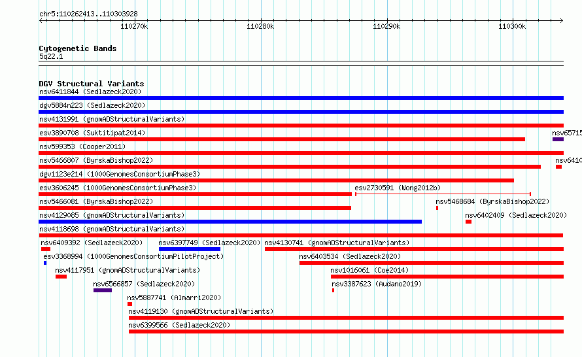The image size is (582, 357).
Task: Open dgv1123e214 1000GenomesConsortiumPhase3 label
Action: (x=120, y=174)
